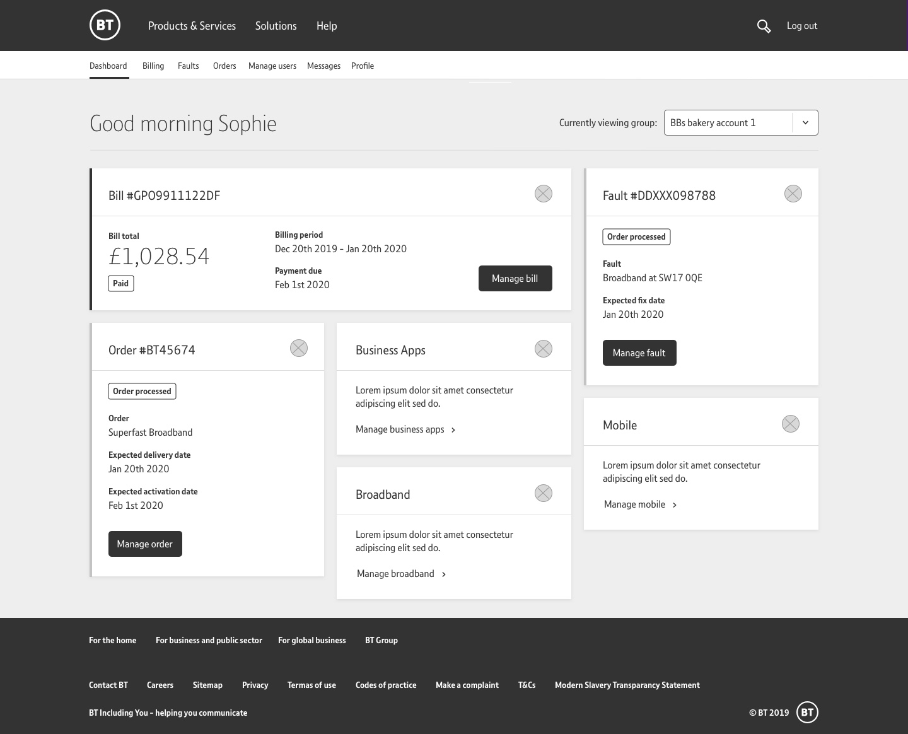The width and height of the screenshot is (908, 734).
Task: Follow the Manage business apps link
Action: [x=405, y=429]
